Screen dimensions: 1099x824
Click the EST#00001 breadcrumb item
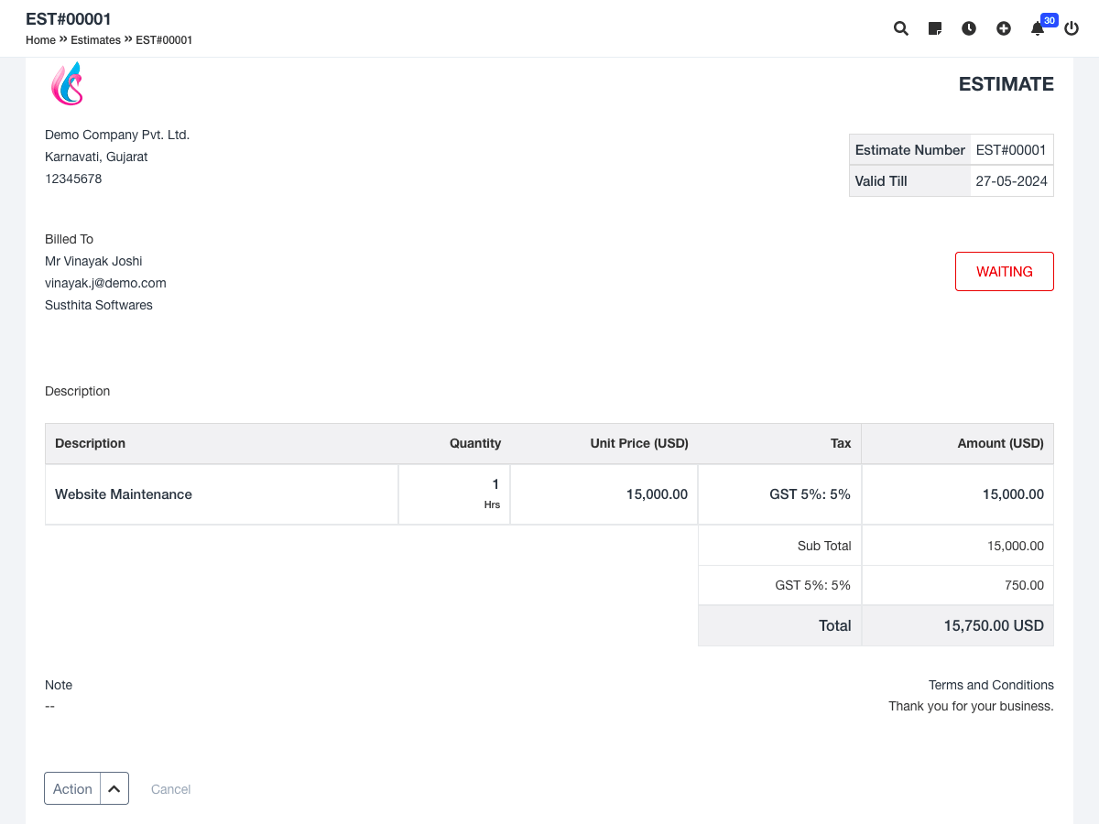coord(164,40)
